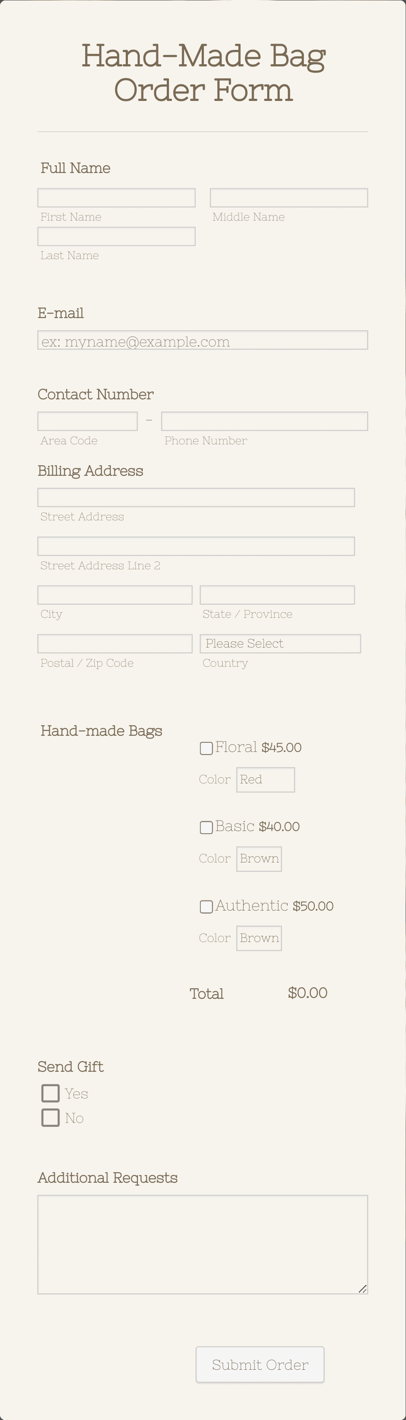Click the City input field

[114, 595]
